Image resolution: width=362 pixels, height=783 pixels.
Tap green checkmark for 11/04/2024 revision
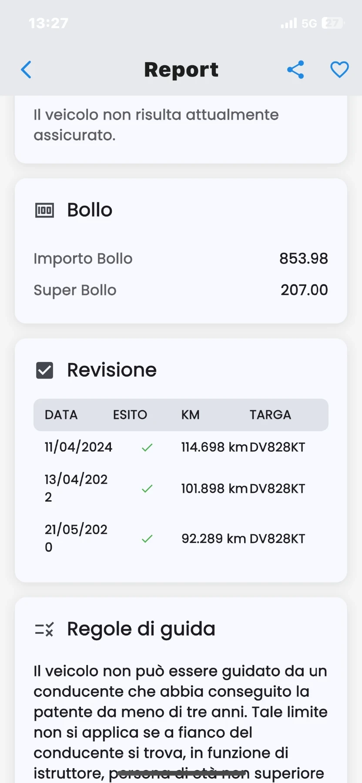point(147,447)
